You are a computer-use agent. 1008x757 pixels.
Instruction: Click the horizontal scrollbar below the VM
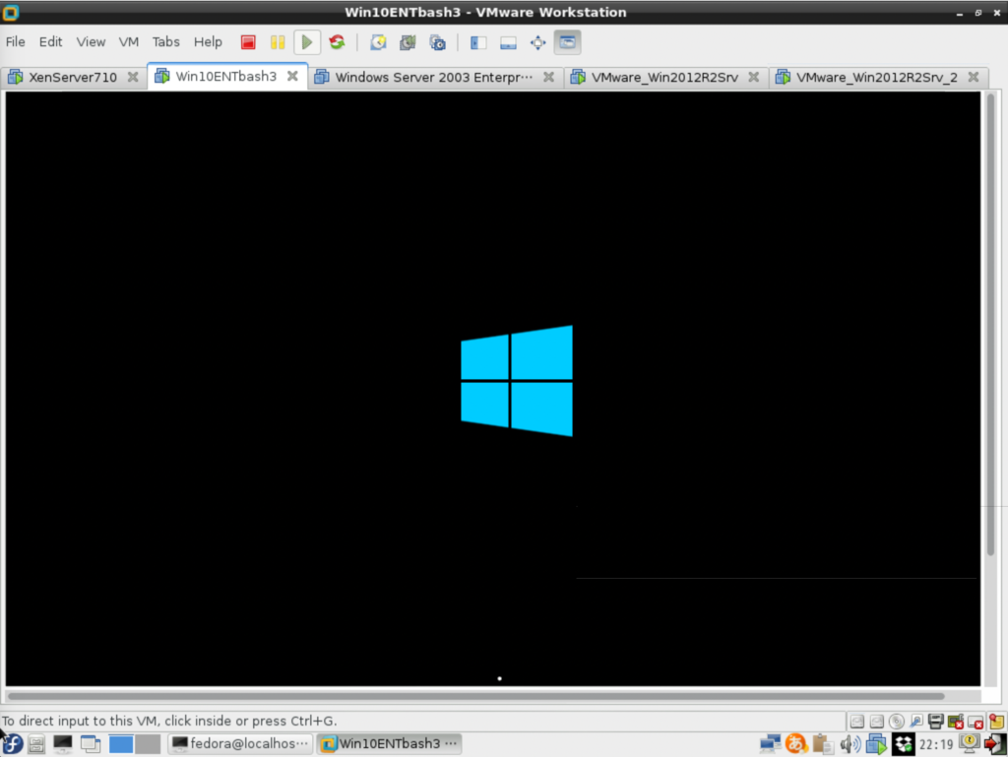[x=475, y=695]
